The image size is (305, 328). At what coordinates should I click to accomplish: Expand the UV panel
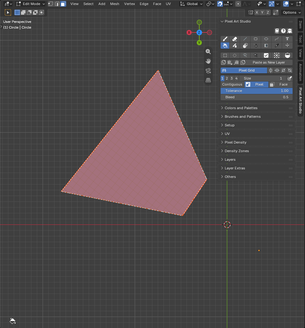click(x=257, y=134)
